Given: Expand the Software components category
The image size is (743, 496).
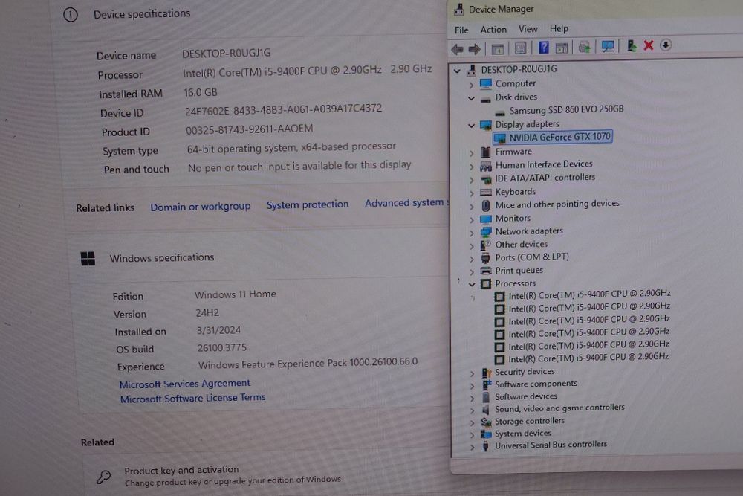Looking at the screenshot, I should click(472, 385).
